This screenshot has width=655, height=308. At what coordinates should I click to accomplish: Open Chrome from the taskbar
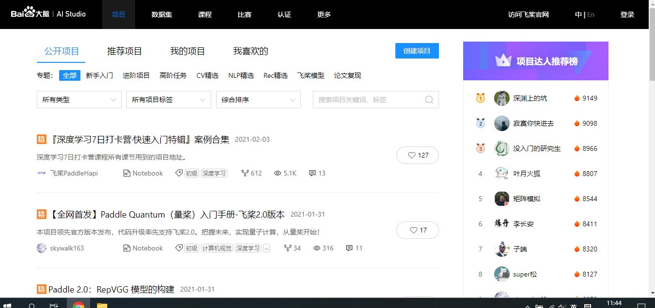pyautogui.click(x=78, y=305)
